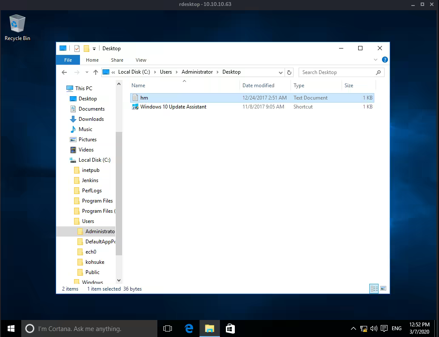Screen dimensions: 439x337
Task: Open the File Explorer Help icon
Action: [x=385, y=60]
